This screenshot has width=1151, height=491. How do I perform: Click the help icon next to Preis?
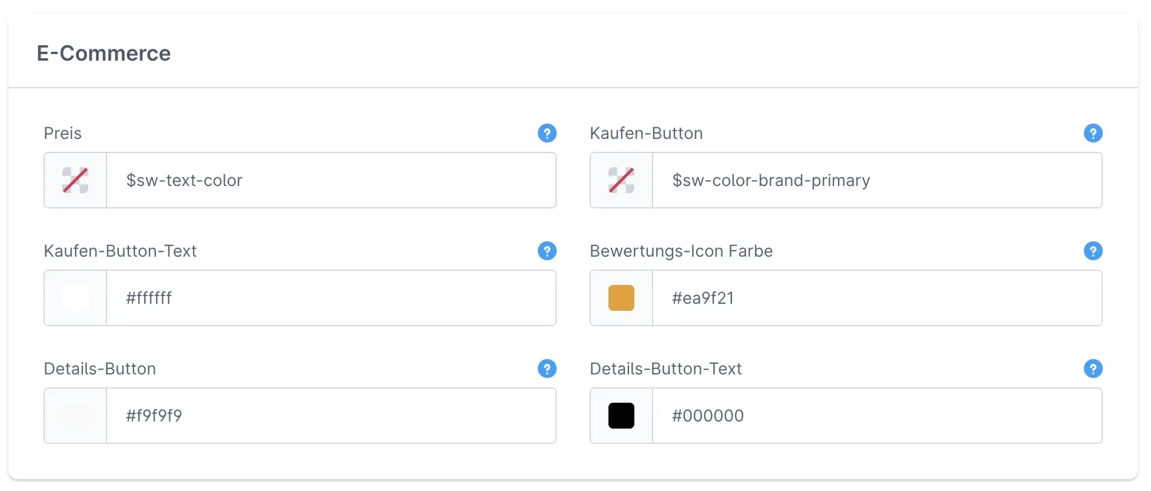pos(547,133)
